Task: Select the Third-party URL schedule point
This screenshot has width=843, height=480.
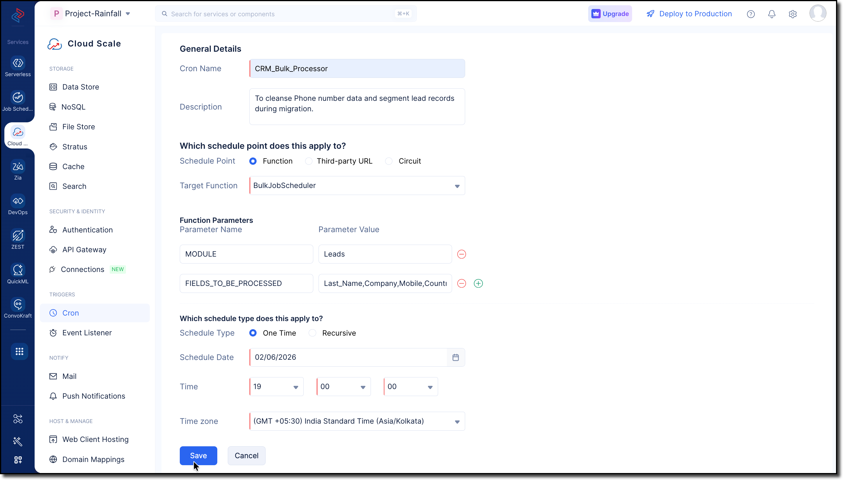Action: pyautogui.click(x=309, y=161)
